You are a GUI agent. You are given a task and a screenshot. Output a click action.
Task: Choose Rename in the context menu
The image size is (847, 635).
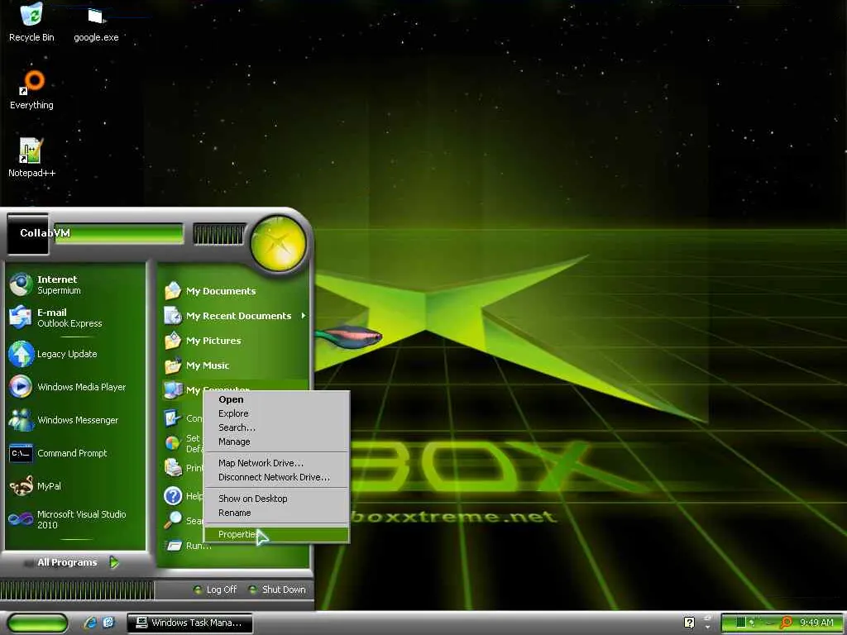tap(276, 513)
